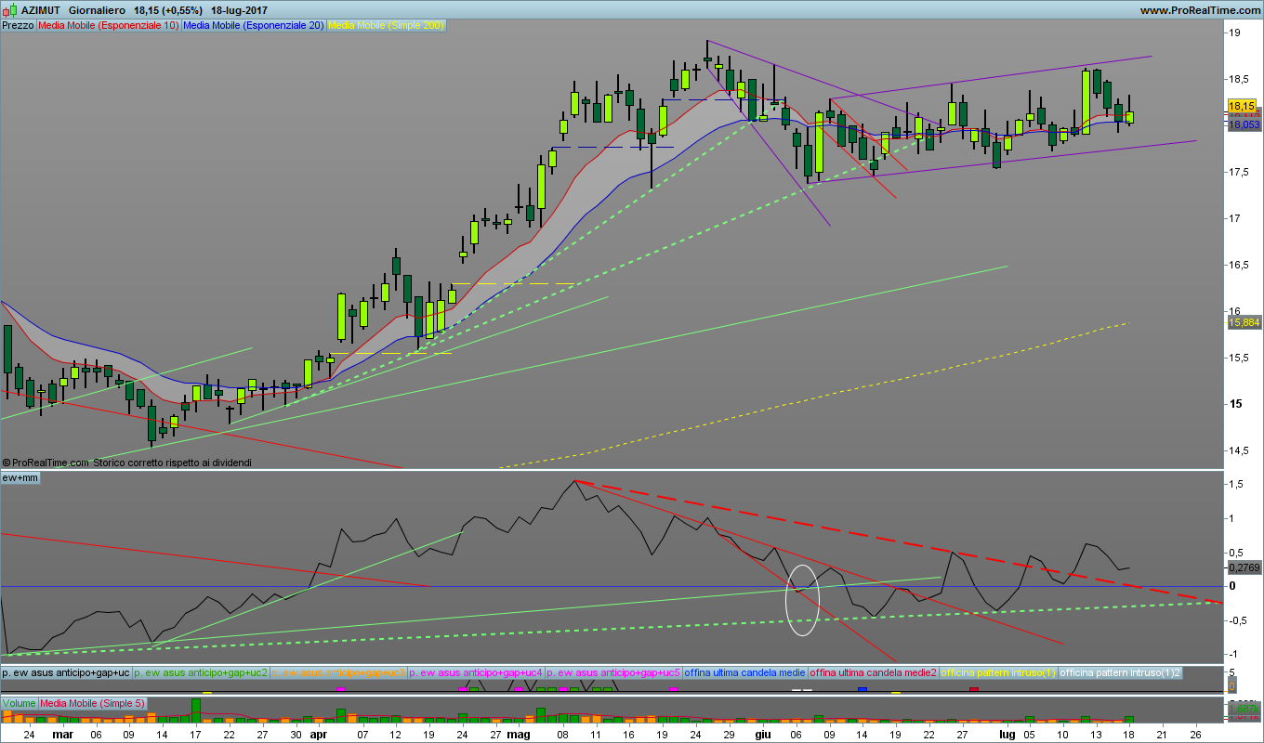Select officina pattern intruso(1)2 label
The height and width of the screenshot is (743, 1264).
1120,671
